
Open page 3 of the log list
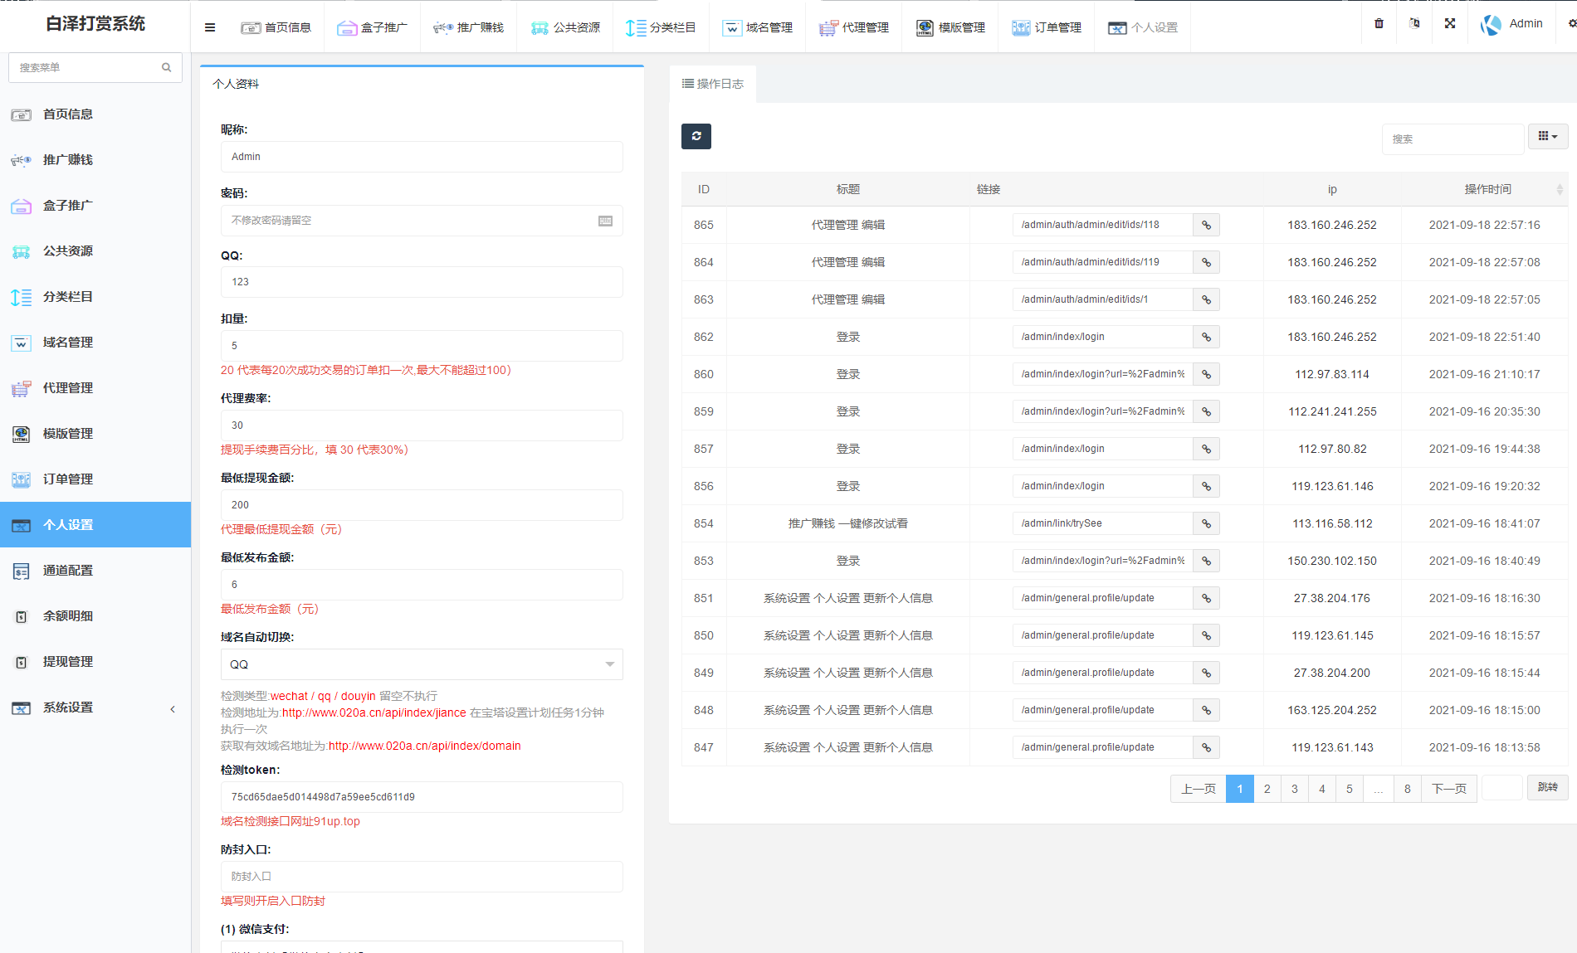(1294, 789)
